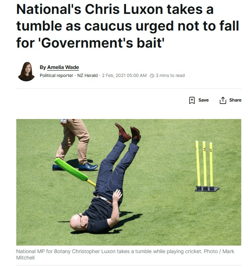Click the article headline about Chris Luxon
Viewport: 248px width, 267px height.
click(128, 26)
